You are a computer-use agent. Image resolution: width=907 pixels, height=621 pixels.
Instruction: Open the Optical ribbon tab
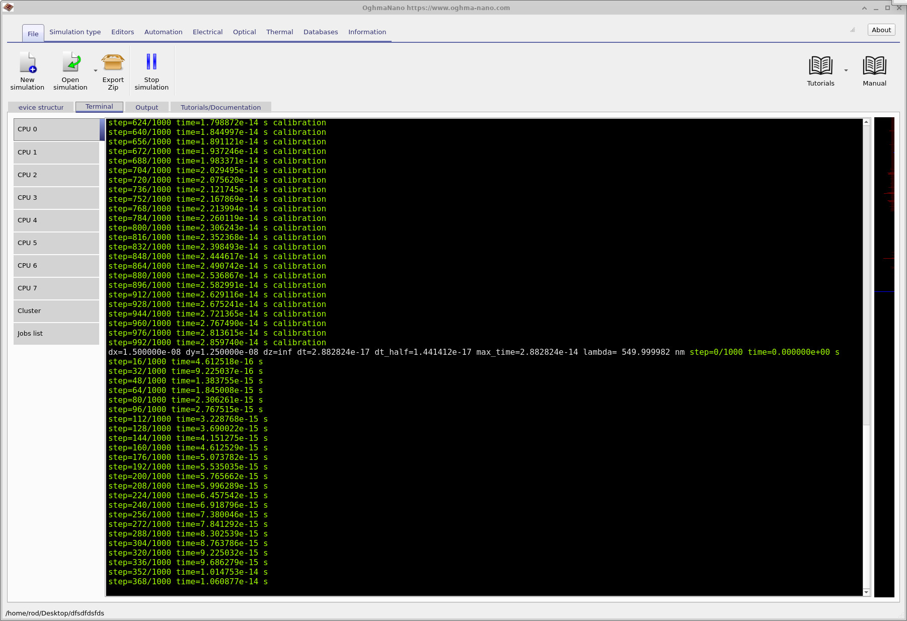[x=244, y=32]
